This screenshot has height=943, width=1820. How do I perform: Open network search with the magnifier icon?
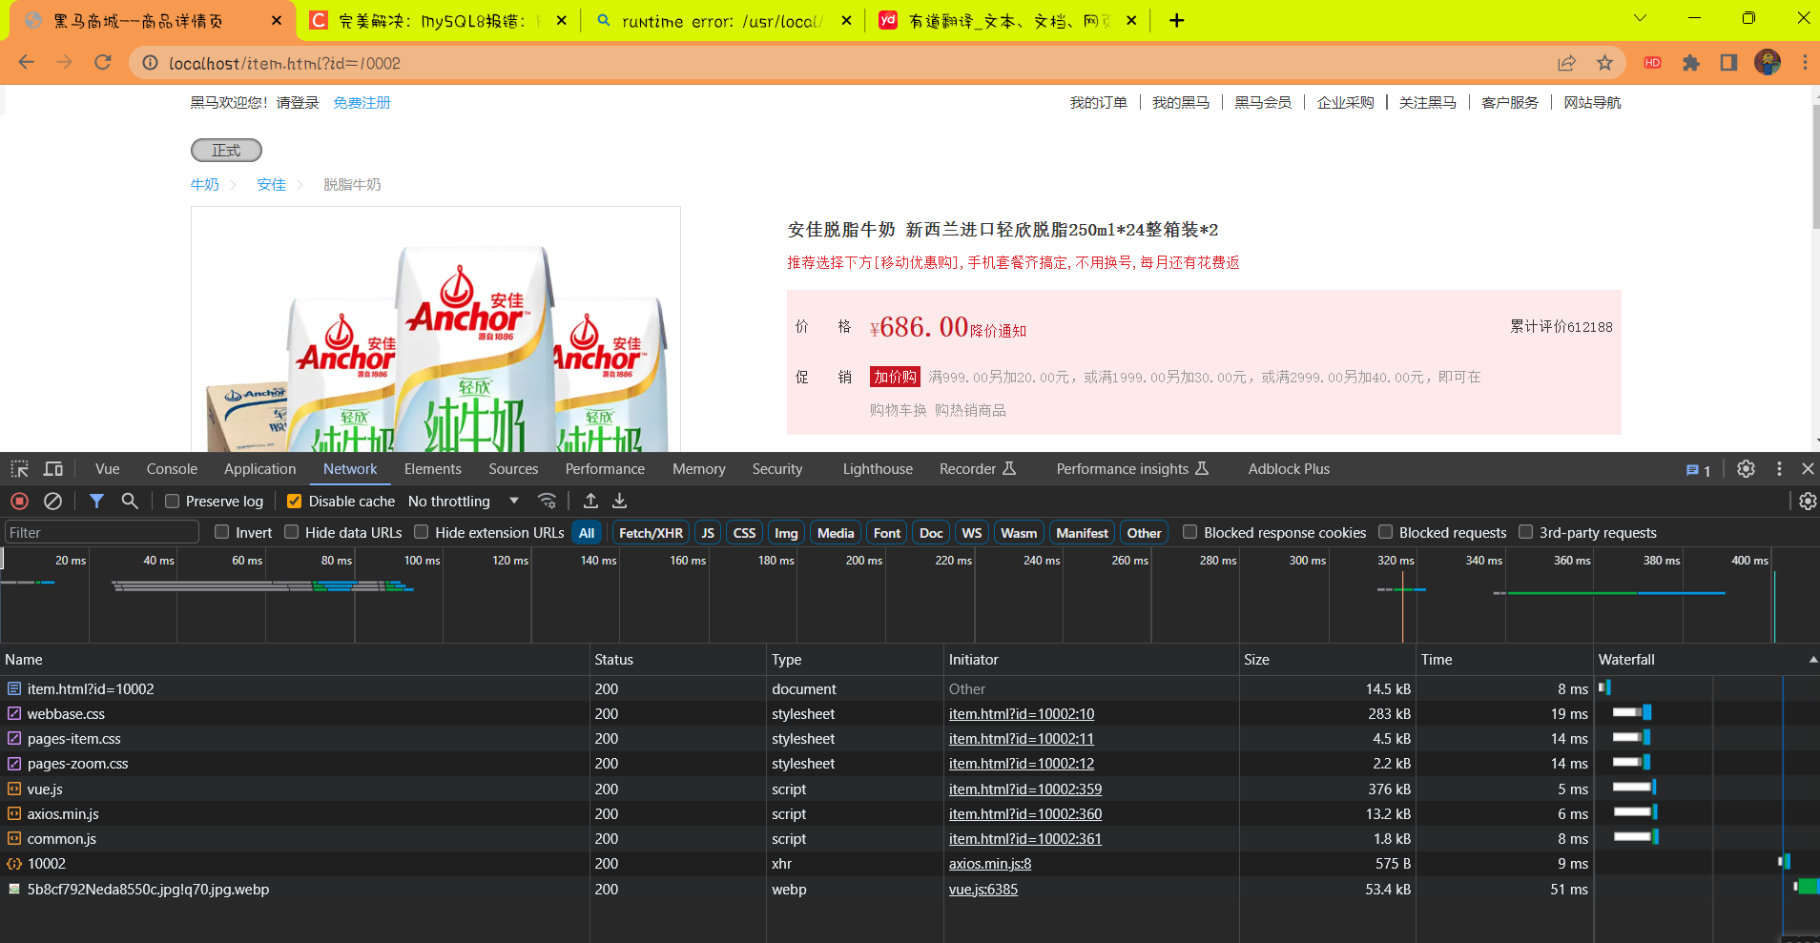click(x=130, y=501)
